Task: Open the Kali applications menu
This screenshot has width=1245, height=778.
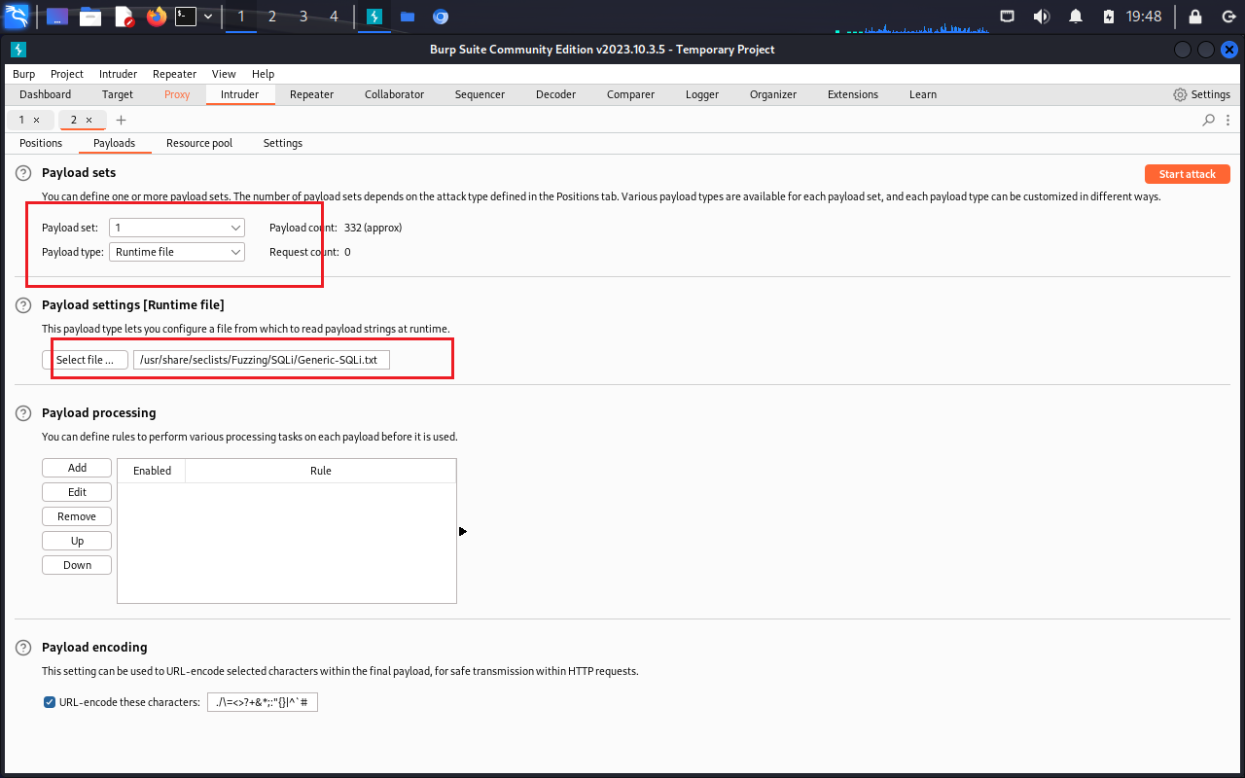Action: tap(17, 17)
